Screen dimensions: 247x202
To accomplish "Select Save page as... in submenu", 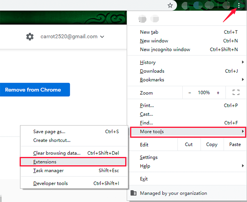I will (x=74, y=132).
